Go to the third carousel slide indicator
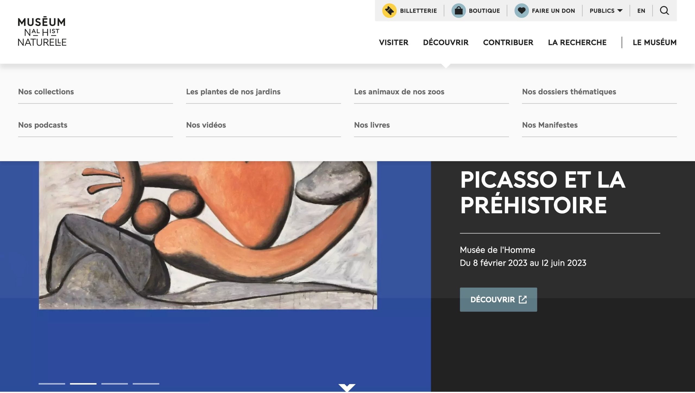Viewport: 695px width, 393px height. click(115, 384)
